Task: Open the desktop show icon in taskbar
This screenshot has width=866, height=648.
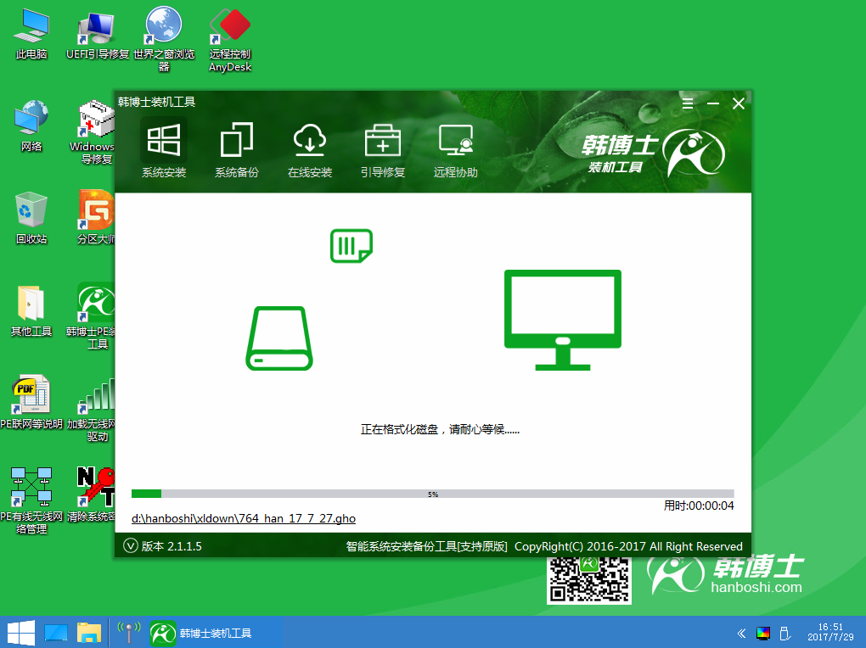Action: point(56,633)
